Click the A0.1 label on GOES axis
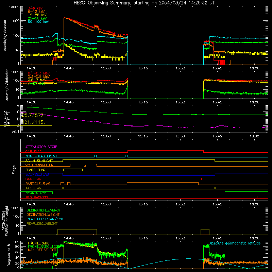The image size is (272, 272). [16, 132]
